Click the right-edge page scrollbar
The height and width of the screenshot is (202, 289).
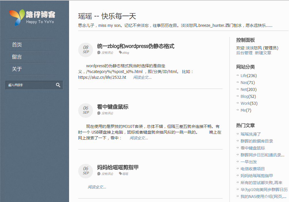click(288, 101)
